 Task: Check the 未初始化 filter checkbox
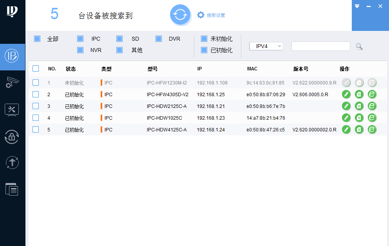coord(204,39)
